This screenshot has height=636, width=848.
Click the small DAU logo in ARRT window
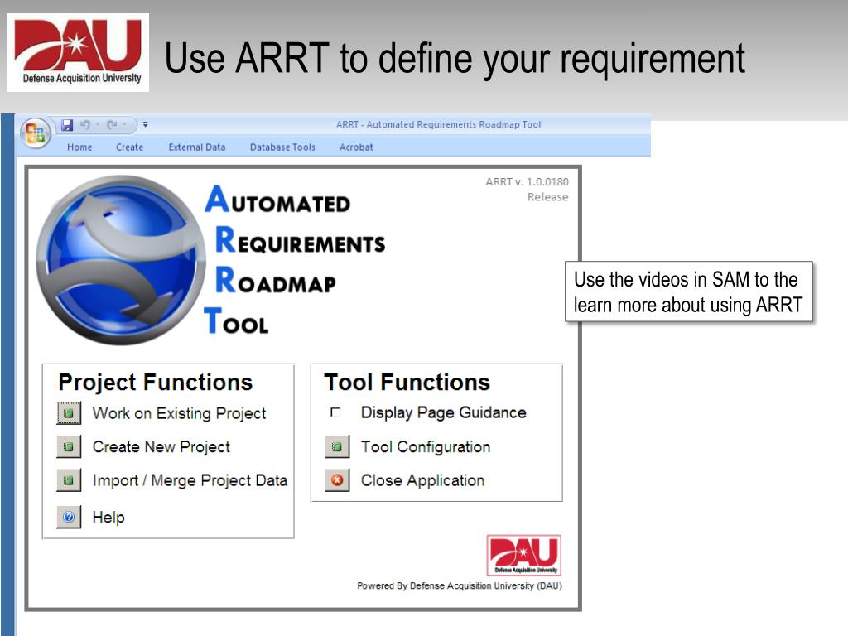(524, 556)
